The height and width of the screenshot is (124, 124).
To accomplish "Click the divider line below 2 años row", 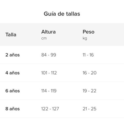I will coord(62,64).
